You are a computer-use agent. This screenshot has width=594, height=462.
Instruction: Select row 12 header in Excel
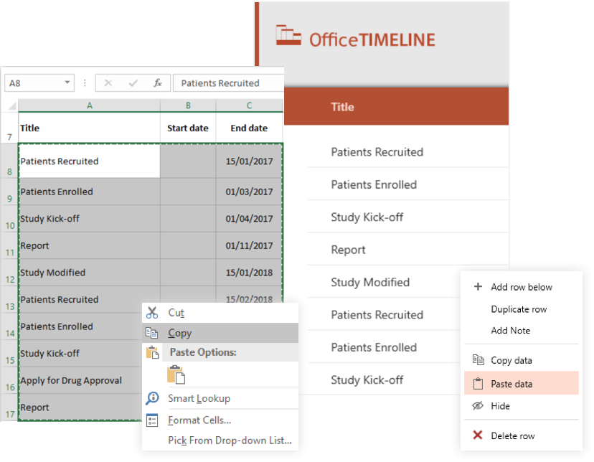click(x=9, y=273)
